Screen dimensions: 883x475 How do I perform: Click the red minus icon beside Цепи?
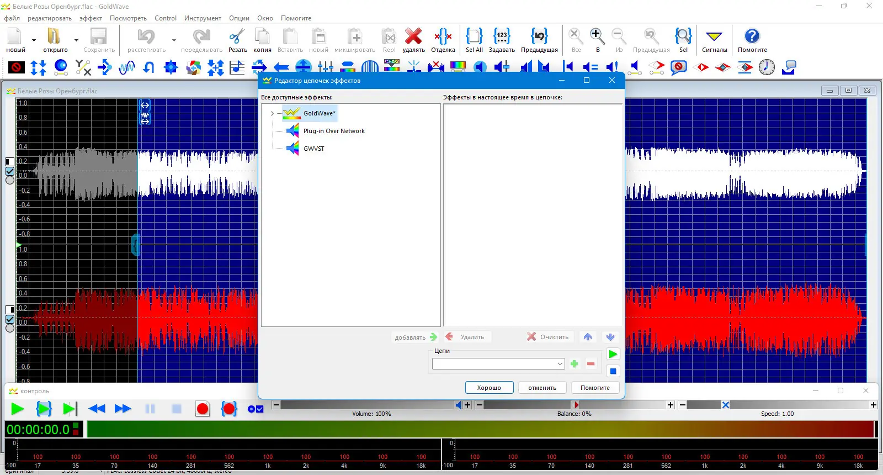(591, 364)
